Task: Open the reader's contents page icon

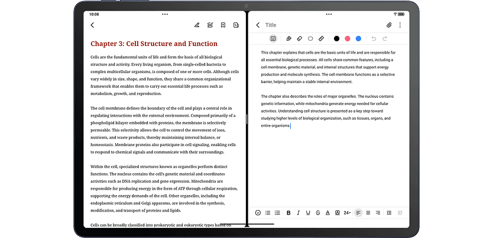Action: tap(236, 25)
